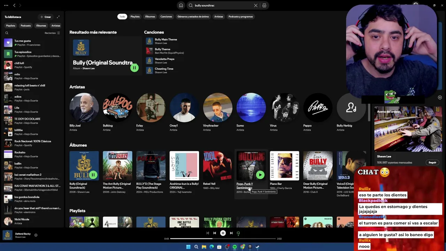Image resolution: width=446 pixels, height=251 pixels.
Task: Open Steam from taskbar
Action: 257,247
